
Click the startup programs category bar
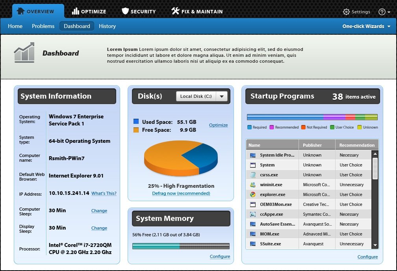click(x=312, y=117)
